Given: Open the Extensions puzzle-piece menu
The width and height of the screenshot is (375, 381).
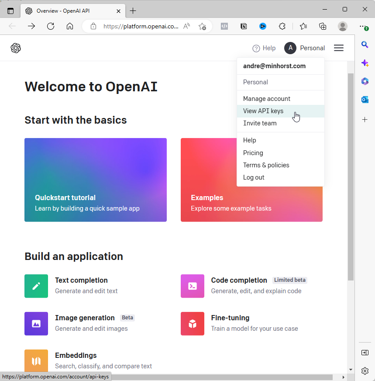Looking at the screenshot, I should pyautogui.click(x=282, y=26).
